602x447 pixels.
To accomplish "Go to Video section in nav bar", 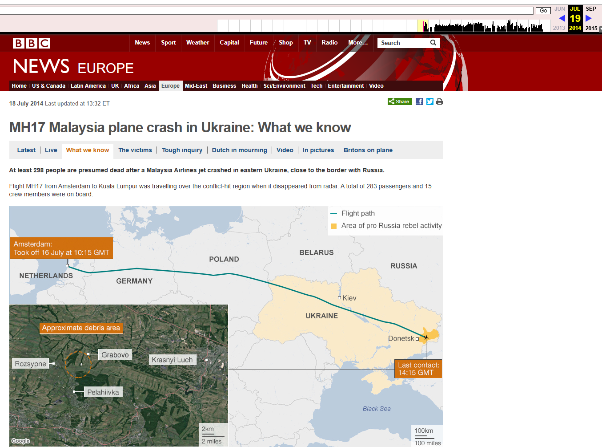I will (376, 86).
